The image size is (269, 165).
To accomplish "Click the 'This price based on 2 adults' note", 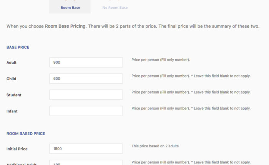I will point(155,146).
